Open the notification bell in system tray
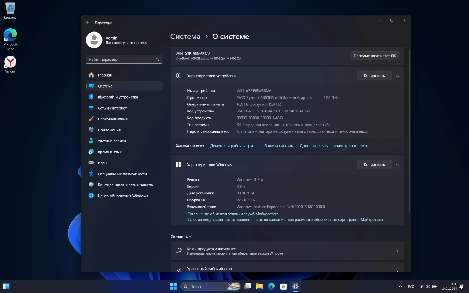469x293 pixels. click(462, 286)
